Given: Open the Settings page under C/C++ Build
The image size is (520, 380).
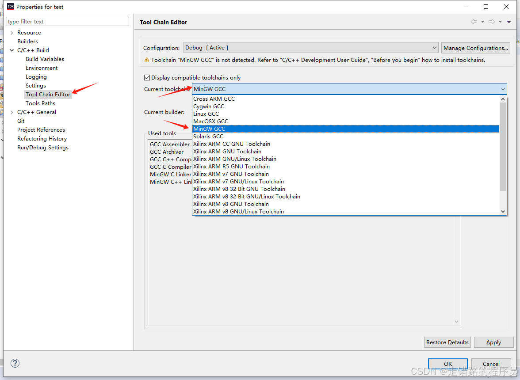Looking at the screenshot, I should coord(36,85).
